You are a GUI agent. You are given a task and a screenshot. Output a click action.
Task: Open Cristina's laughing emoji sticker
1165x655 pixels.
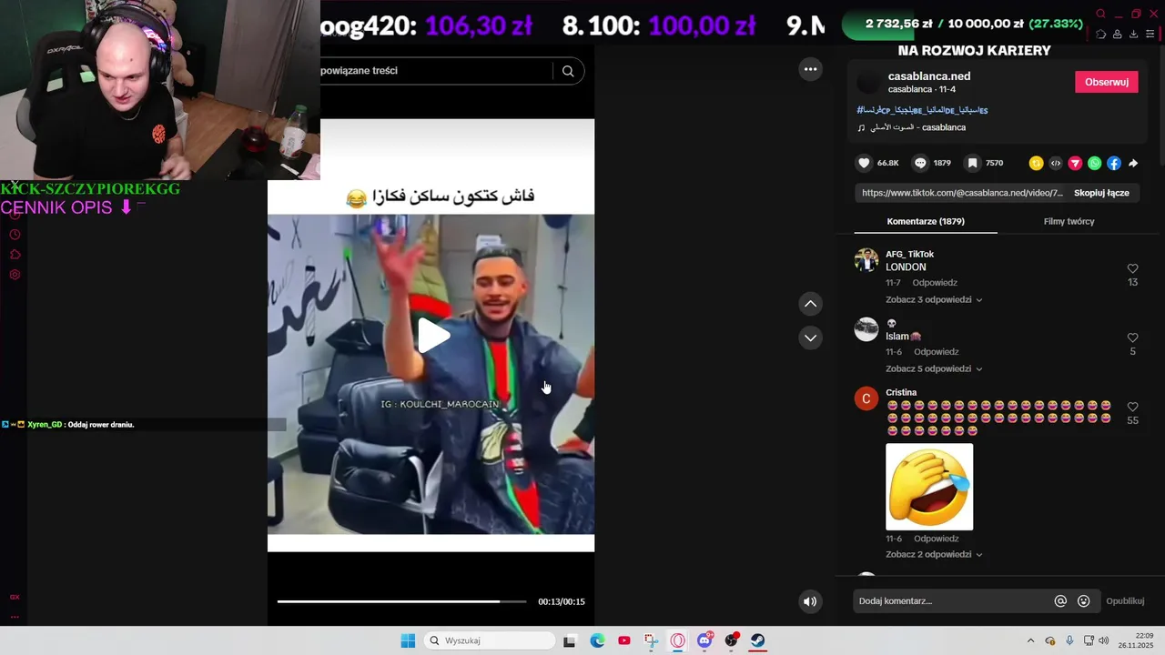pyautogui.click(x=929, y=487)
